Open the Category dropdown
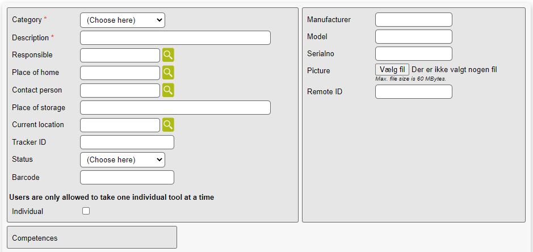This screenshot has height=252, width=533. [122, 20]
